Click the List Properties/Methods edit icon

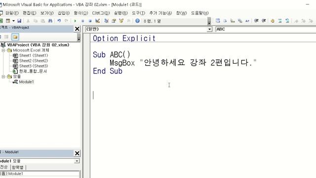[218, 21]
